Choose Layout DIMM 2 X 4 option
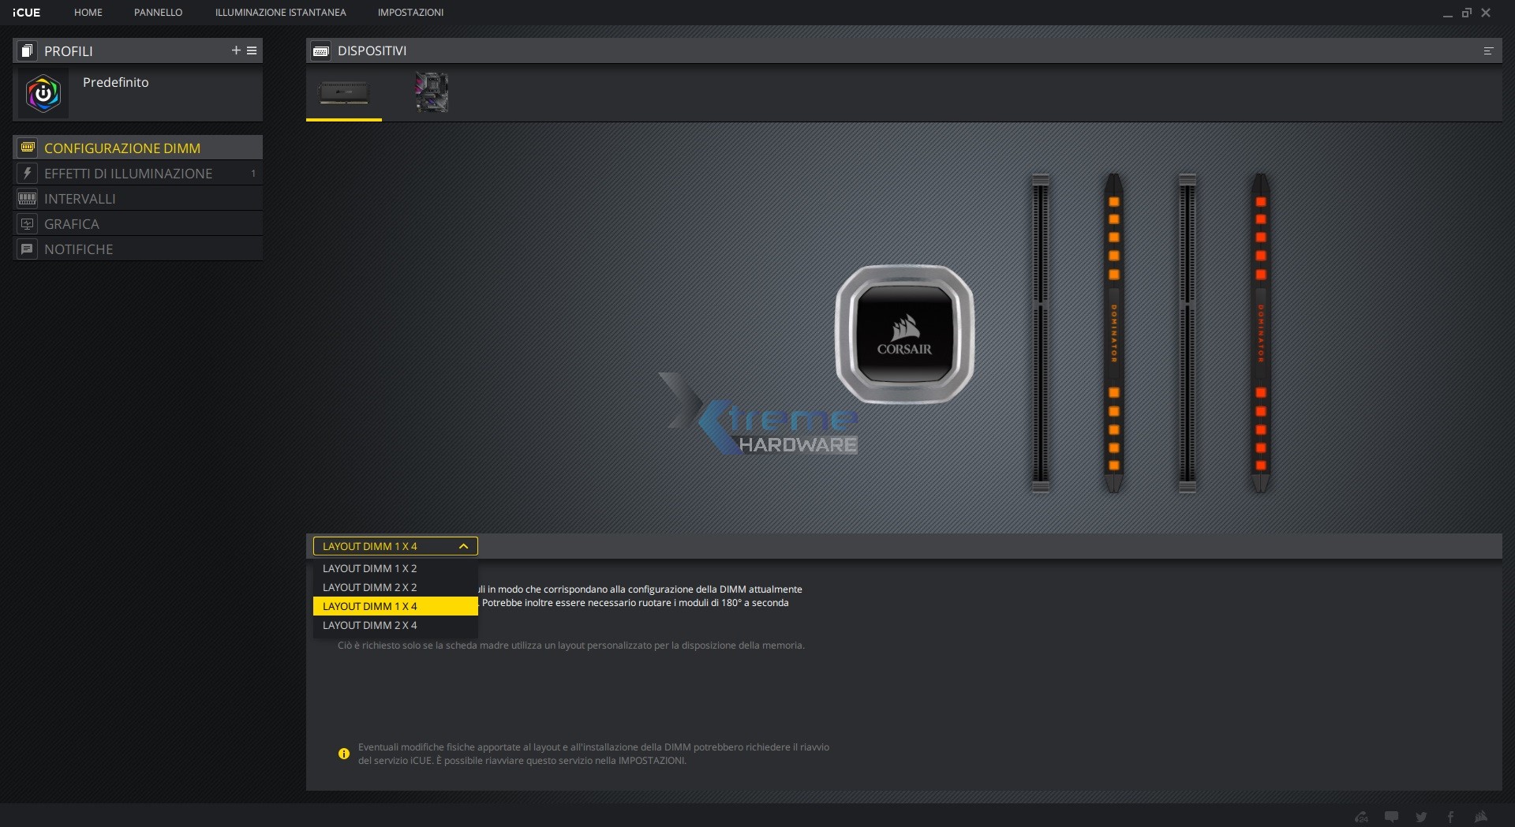Screen dimensions: 1515x827 370,625
